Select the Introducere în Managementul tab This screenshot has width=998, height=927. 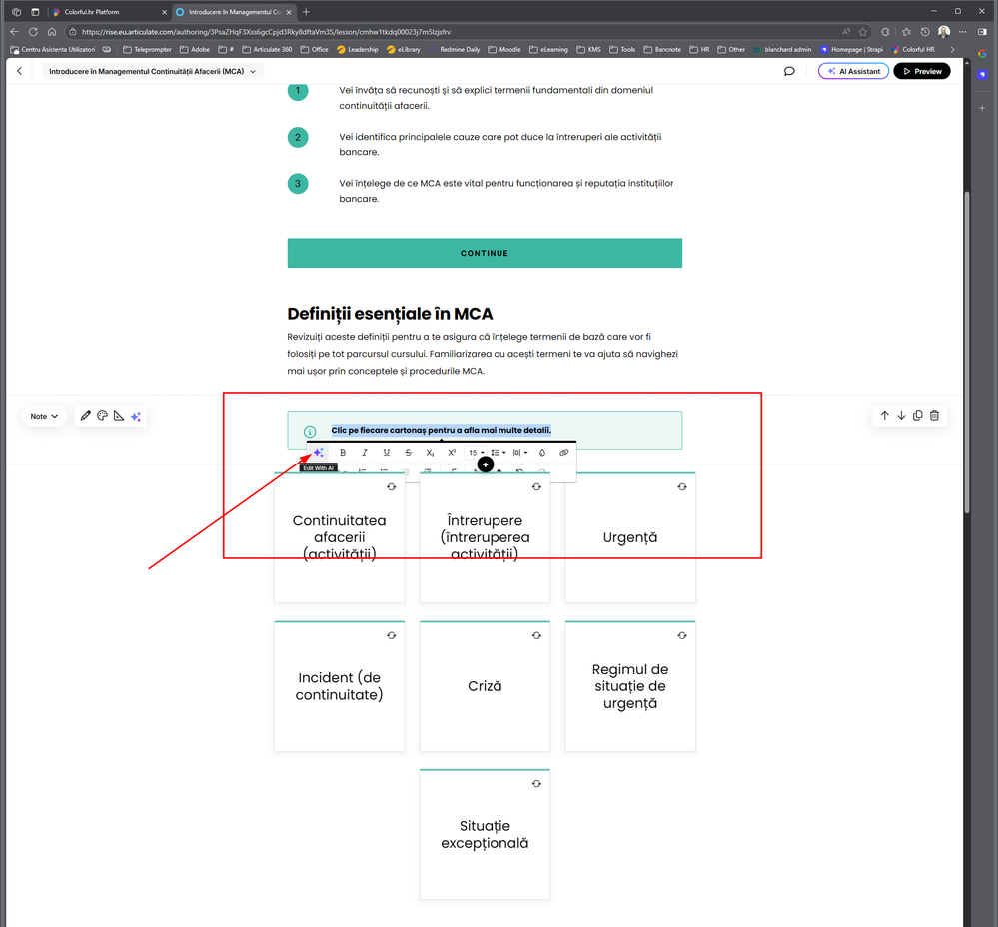pos(233,12)
